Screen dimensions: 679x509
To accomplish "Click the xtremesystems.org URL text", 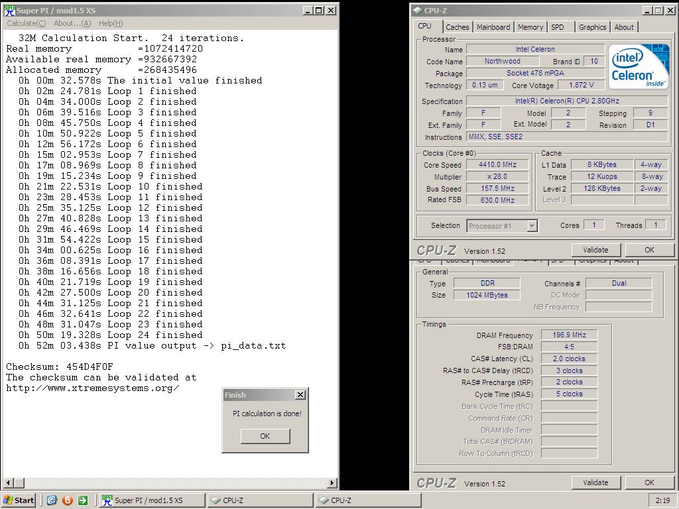I will pos(93,388).
